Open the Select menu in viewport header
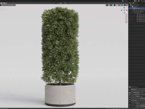 point(7,5)
